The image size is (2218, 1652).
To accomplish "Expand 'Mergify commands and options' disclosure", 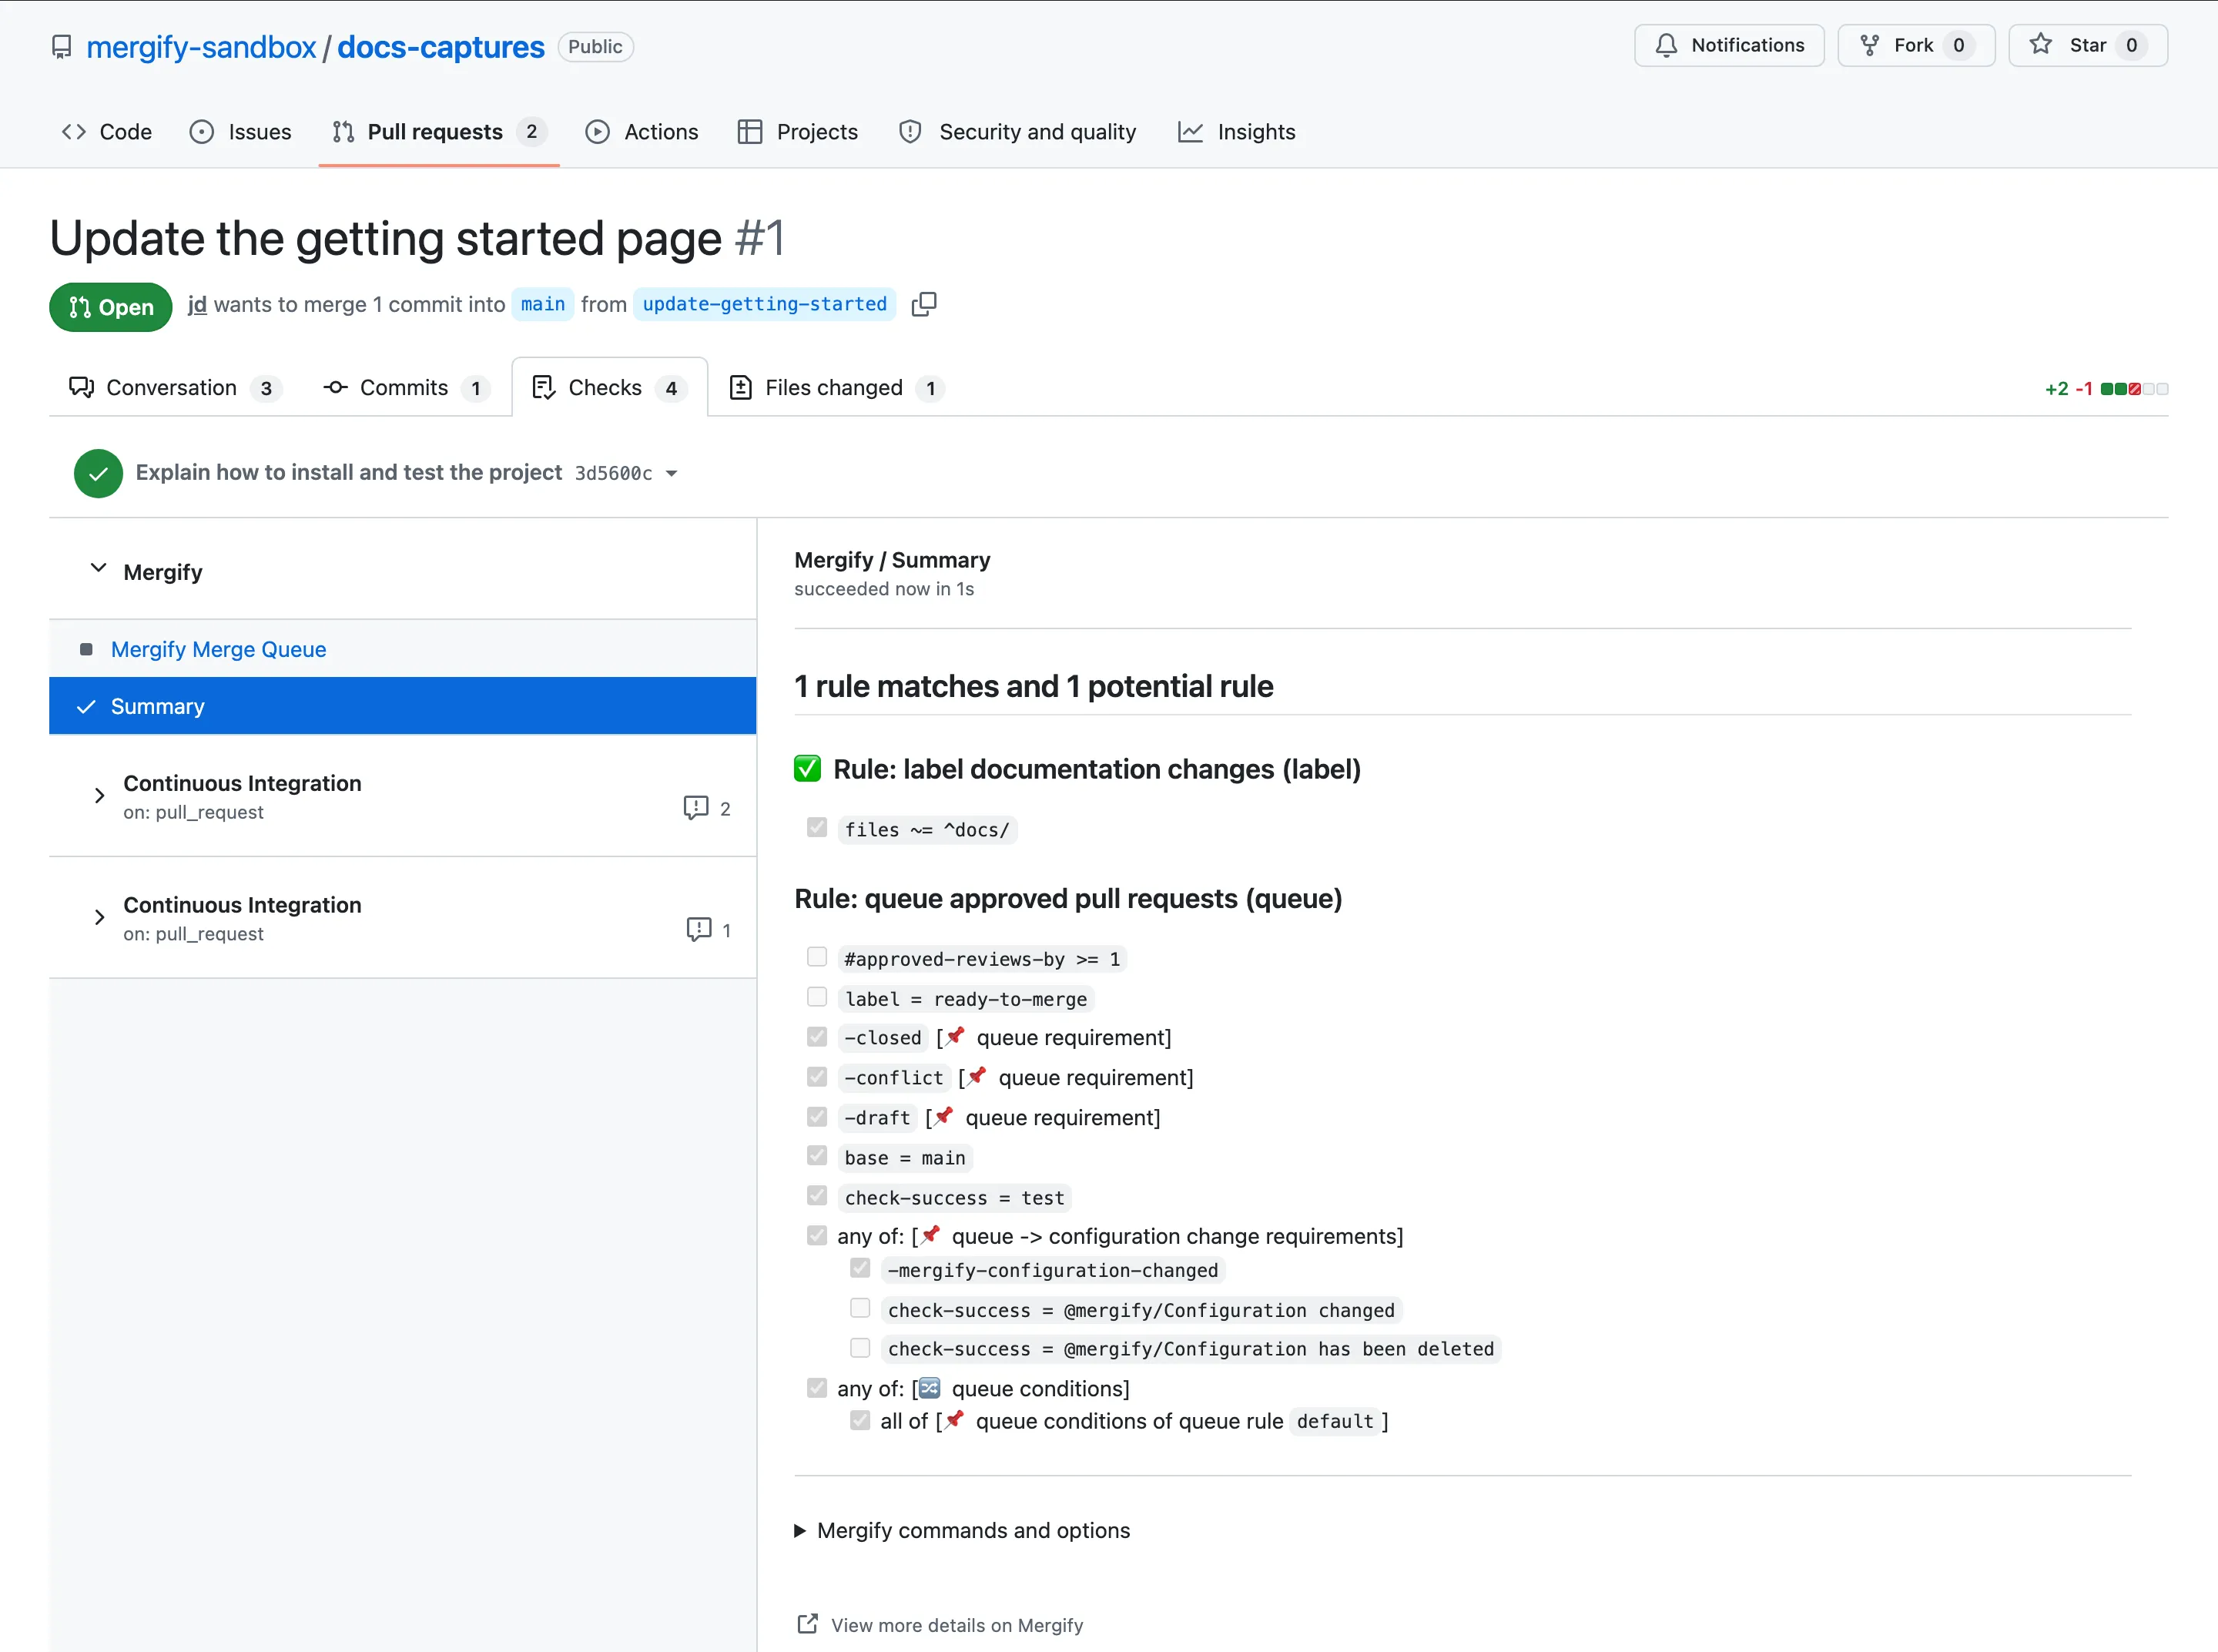I will click(x=962, y=1530).
